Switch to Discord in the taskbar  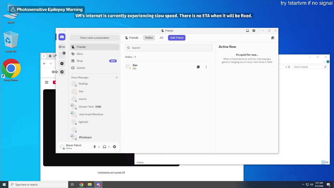98,185
